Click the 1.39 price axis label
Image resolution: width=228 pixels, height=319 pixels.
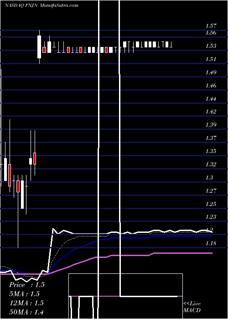click(211, 125)
